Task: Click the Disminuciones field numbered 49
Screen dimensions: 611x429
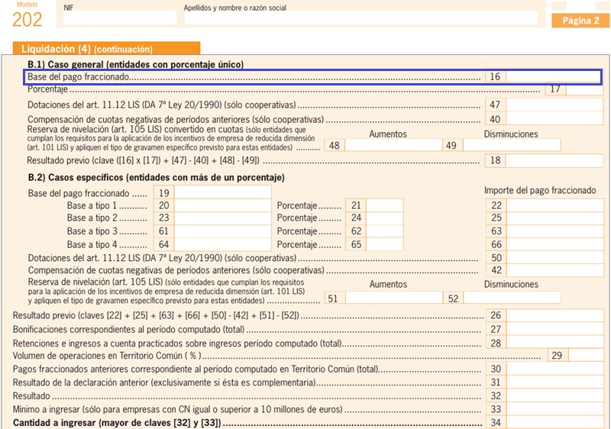Action: tap(512, 146)
